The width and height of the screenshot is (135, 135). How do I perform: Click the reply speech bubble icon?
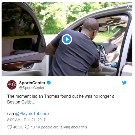point(27,127)
